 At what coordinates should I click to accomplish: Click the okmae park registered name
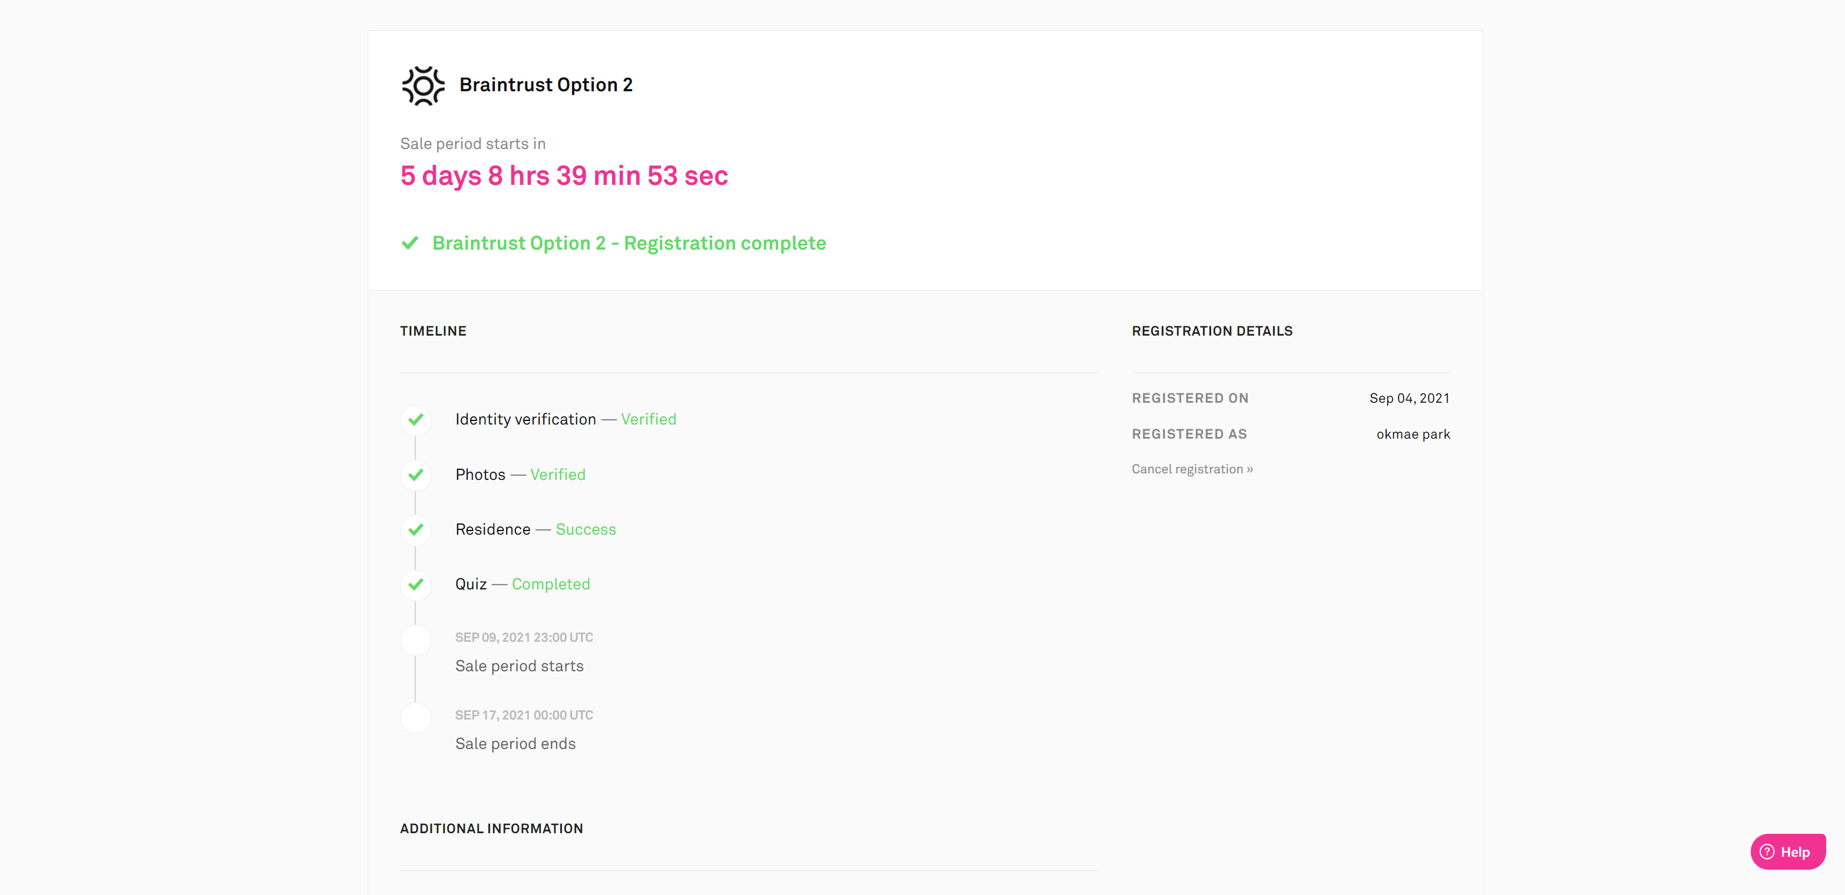(x=1413, y=434)
